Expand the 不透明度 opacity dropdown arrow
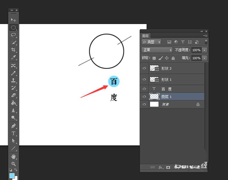 (x=204, y=50)
